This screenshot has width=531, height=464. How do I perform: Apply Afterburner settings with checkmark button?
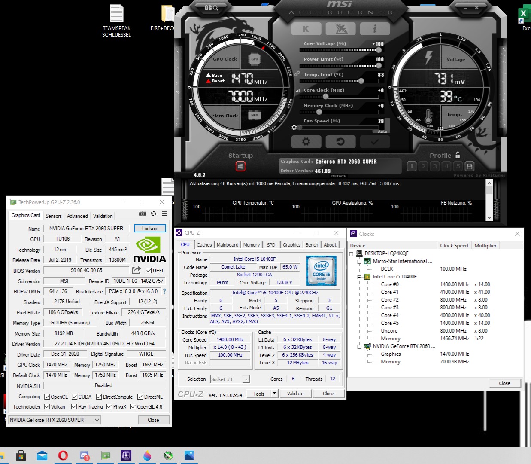click(x=375, y=141)
